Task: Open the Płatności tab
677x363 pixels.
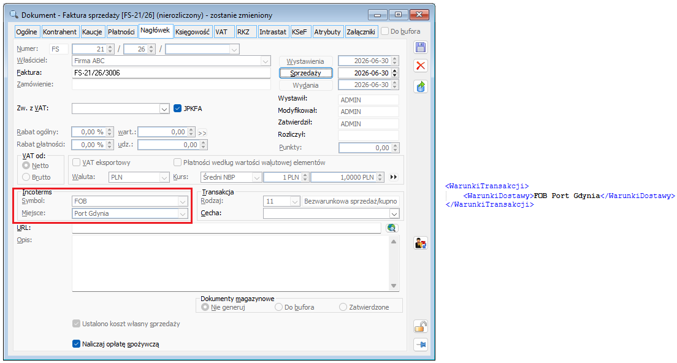Action: 121,31
